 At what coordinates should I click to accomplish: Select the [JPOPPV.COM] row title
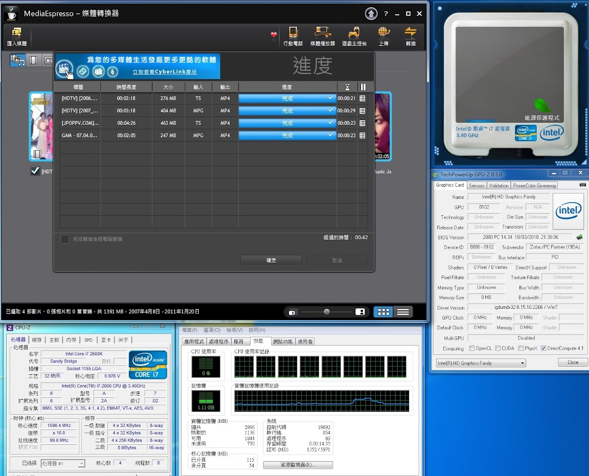[80, 123]
